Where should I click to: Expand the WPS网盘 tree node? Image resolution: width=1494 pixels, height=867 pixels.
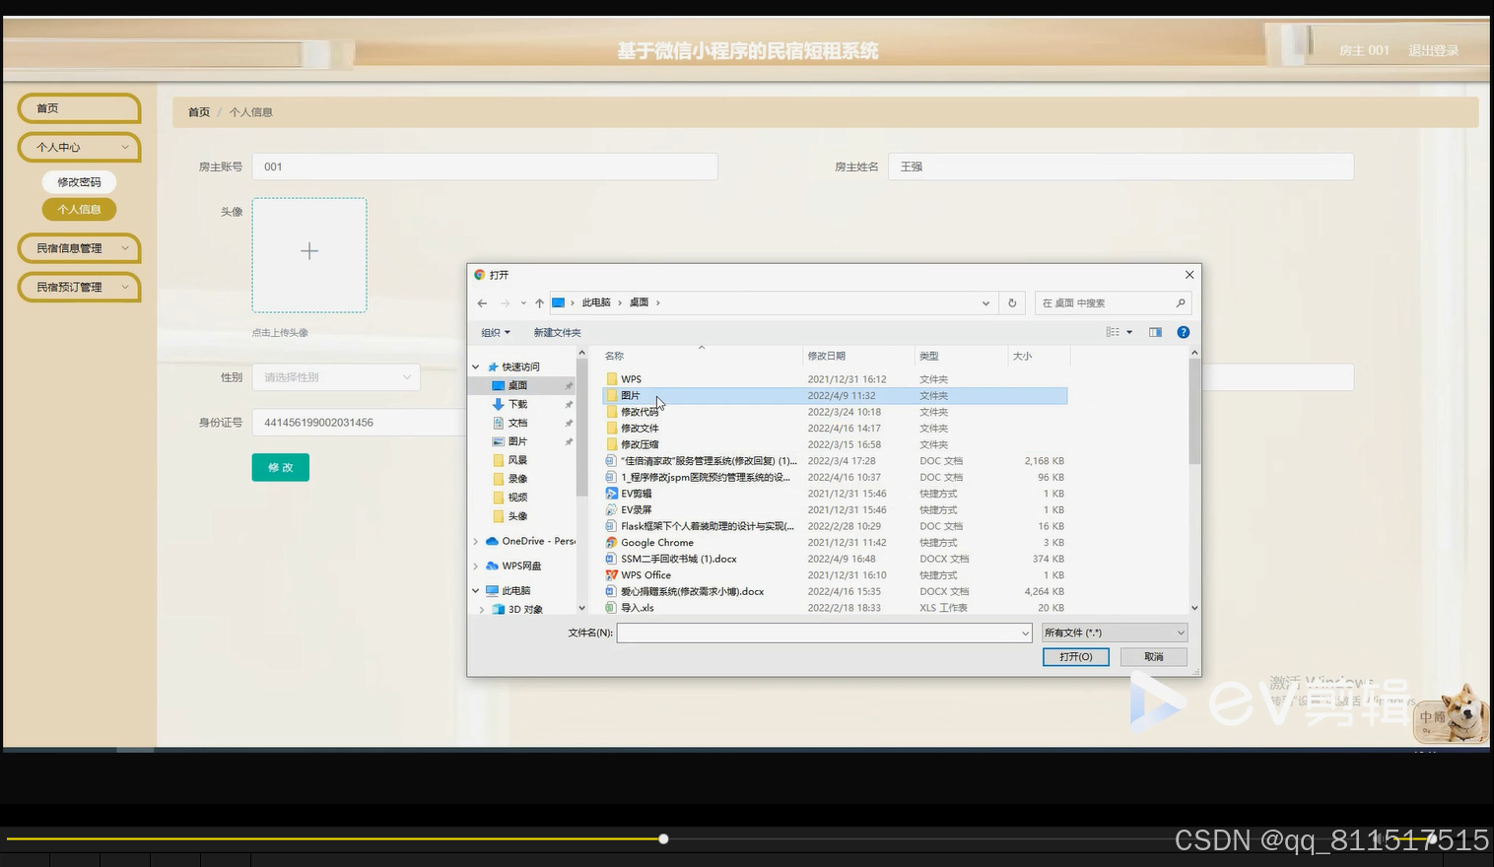(x=476, y=566)
